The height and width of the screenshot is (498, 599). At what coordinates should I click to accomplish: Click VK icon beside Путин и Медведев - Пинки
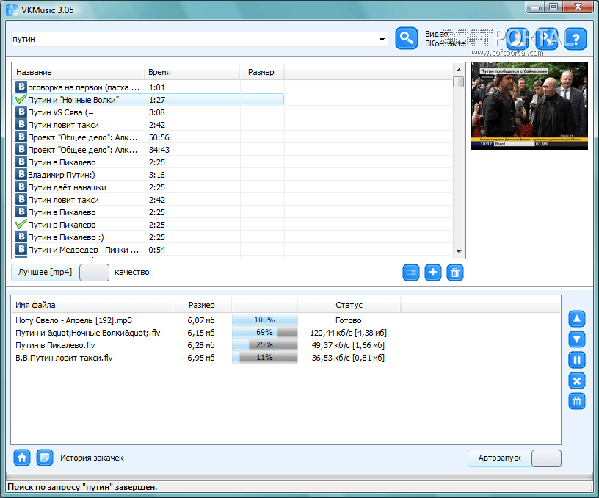tap(21, 249)
